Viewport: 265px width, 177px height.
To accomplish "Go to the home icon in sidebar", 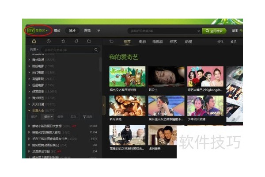I will click(x=34, y=41).
